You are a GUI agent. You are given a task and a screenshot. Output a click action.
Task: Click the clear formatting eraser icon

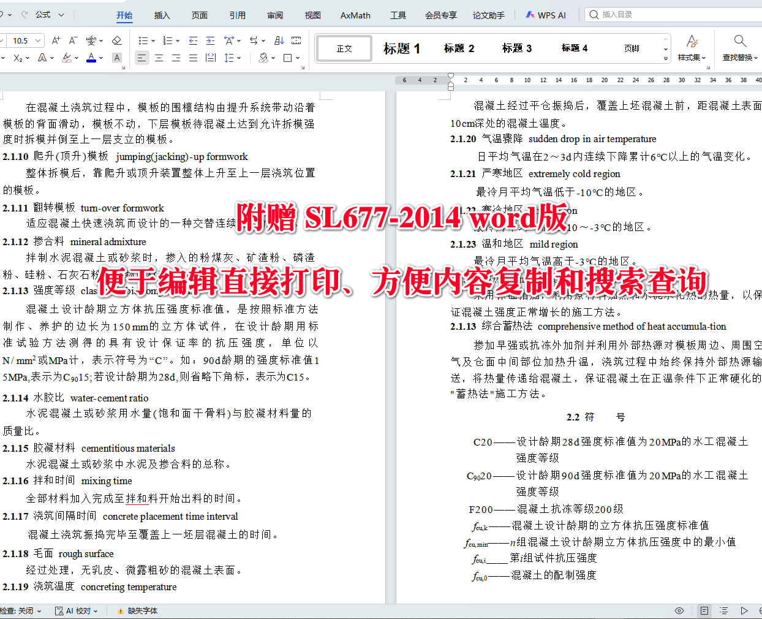[x=117, y=40]
